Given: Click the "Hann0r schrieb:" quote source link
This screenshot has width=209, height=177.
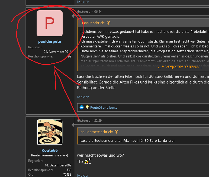Looking at the screenshot, I should click(93, 23).
